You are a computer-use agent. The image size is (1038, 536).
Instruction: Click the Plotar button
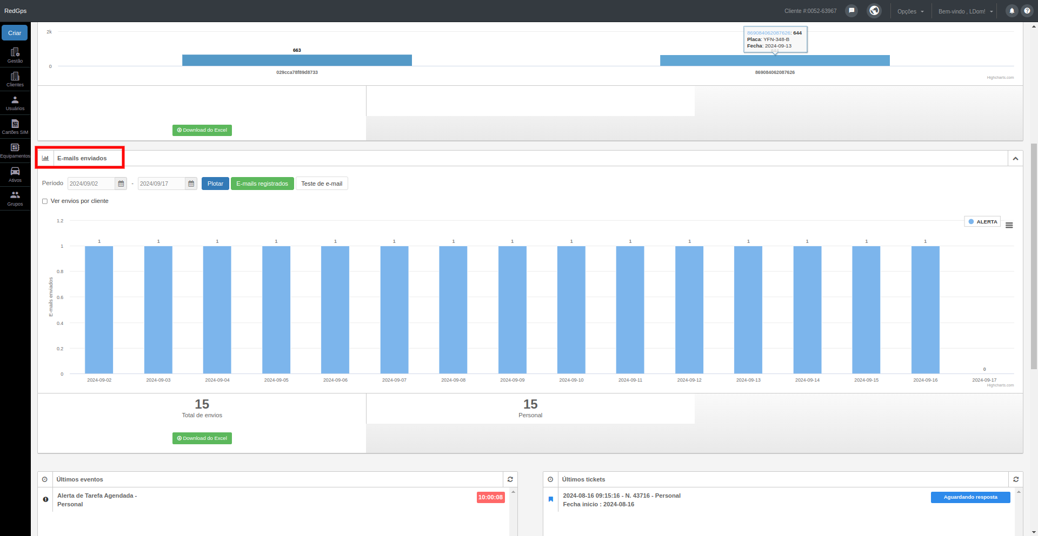click(x=215, y=184)
